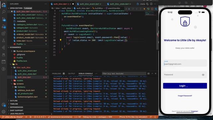Tap Forgot Password? link in simulator
The image size is (213, 120).
(185, 96)
